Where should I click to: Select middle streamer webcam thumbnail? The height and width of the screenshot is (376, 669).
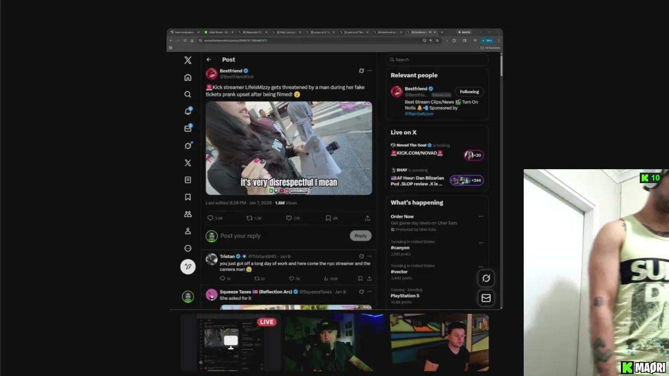point(334,343)
